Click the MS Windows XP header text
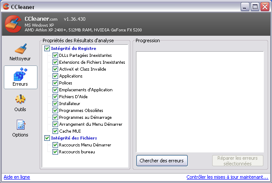This screenshot has height=183, width=272. point(39,25)
